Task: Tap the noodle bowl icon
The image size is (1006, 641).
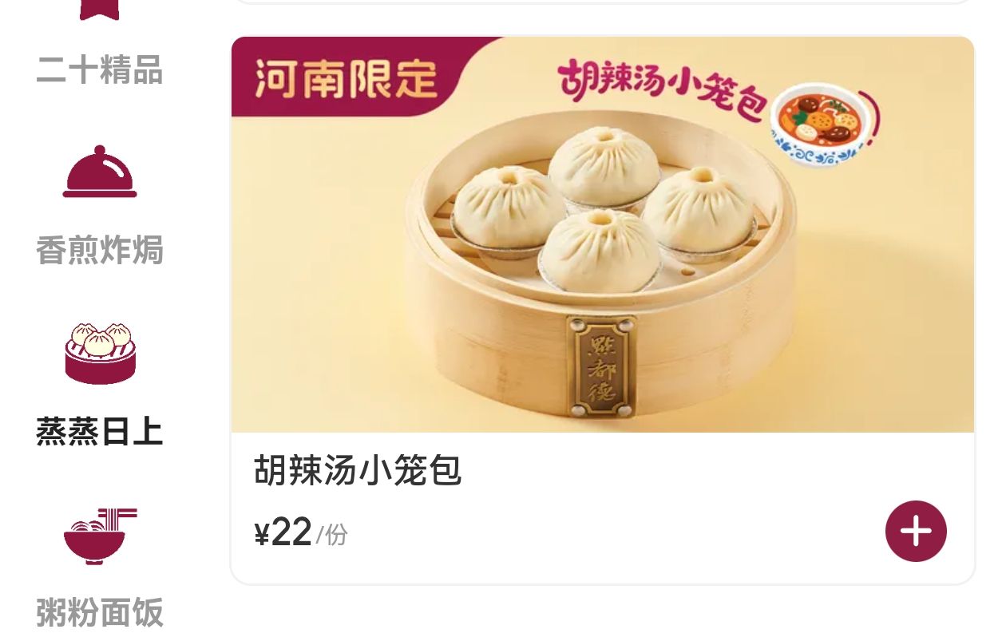Action: click(100, 536)
